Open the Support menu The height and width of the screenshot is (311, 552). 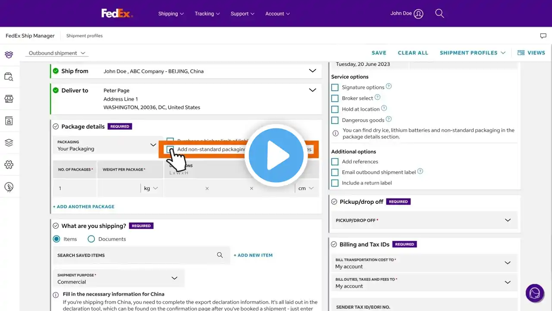click(243, 14)
